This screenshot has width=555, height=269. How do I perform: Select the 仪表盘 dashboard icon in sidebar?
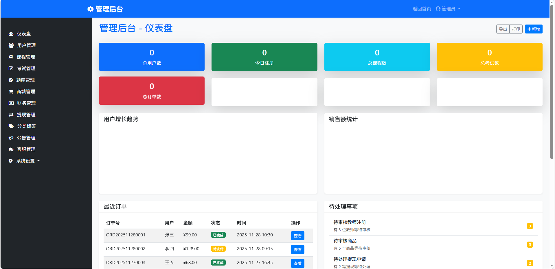pos(11,34)
